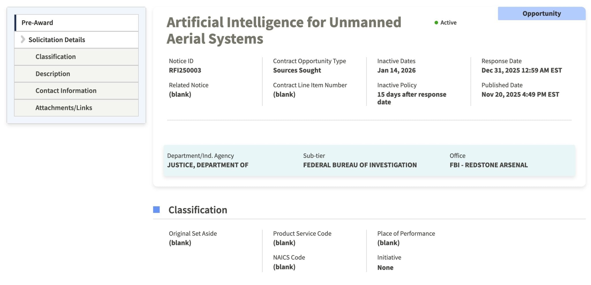Navigate to Contact Information section
591x285 pixels.
point(66,91)
